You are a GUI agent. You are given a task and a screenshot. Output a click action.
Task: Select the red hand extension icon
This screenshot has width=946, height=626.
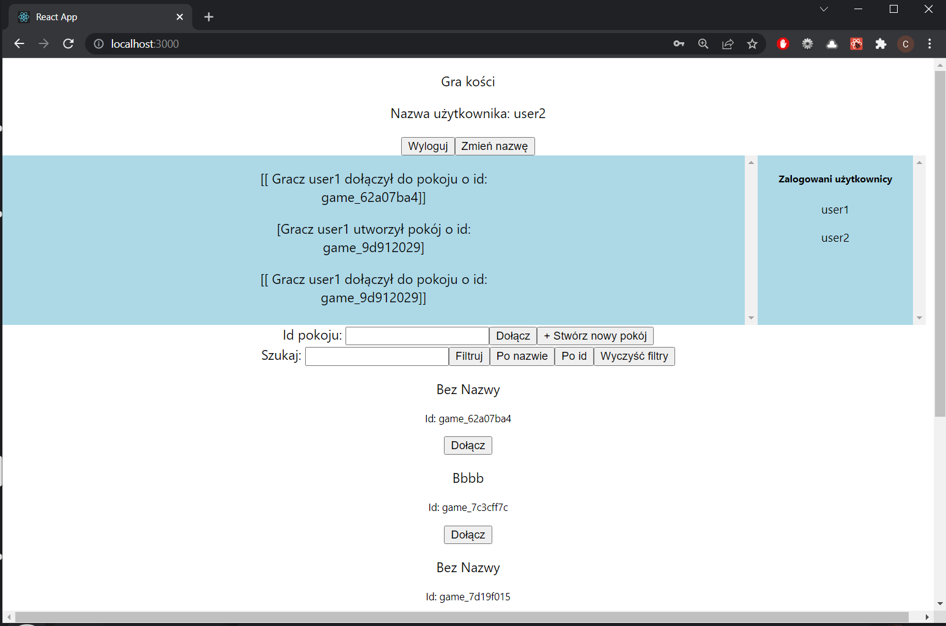point(783,43)
